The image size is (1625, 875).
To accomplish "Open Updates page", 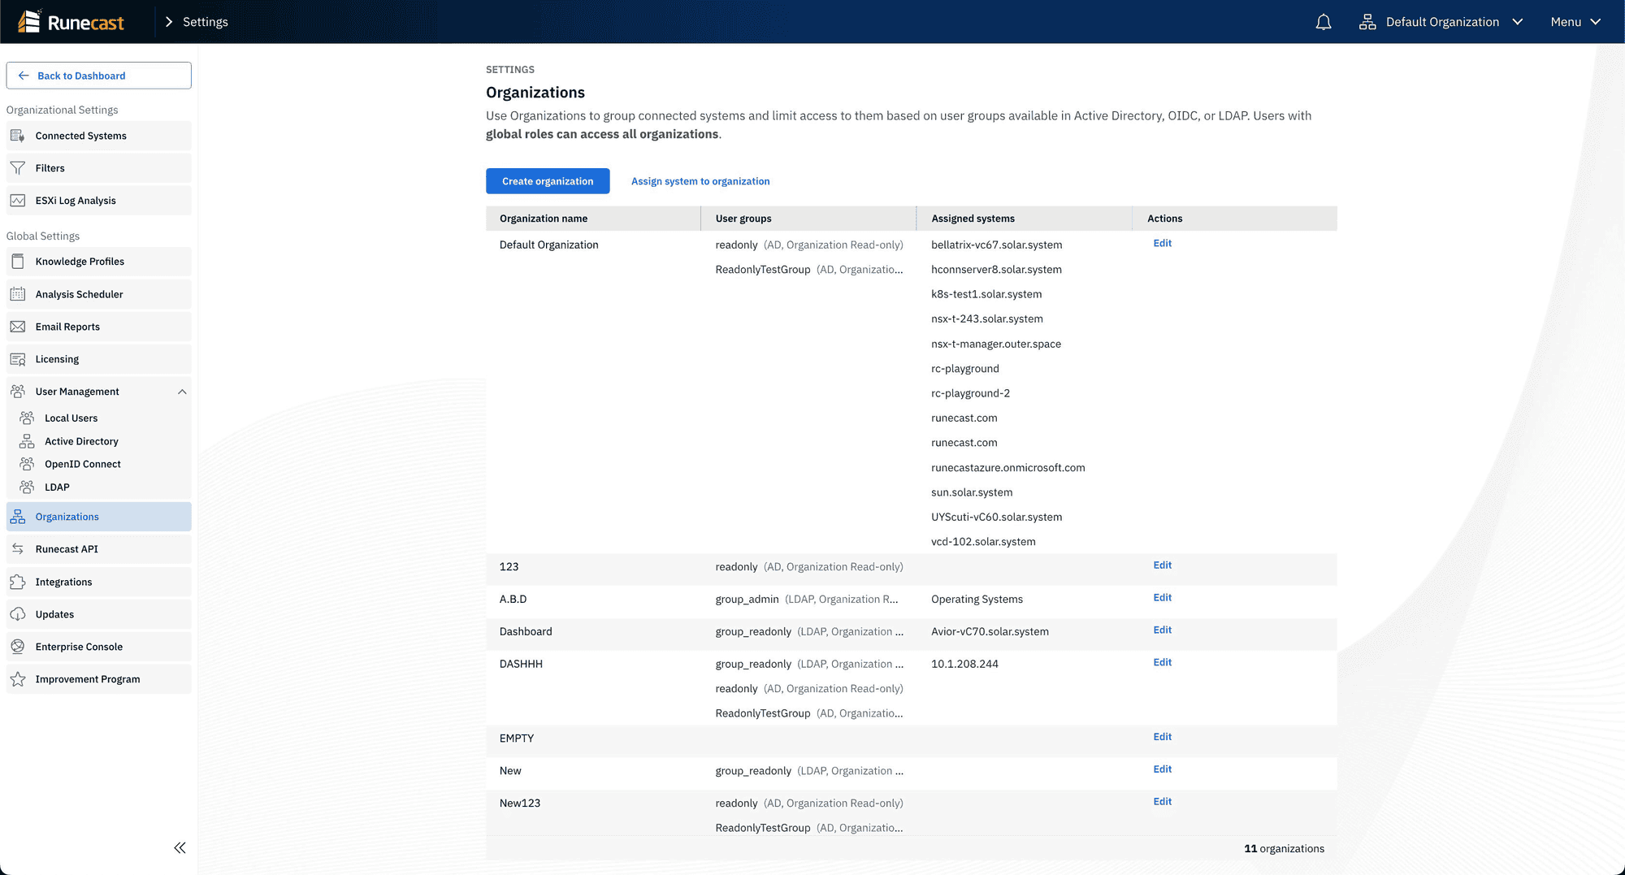I will 99,614.
